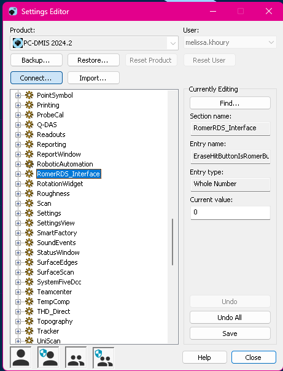Open the User dropdown list

[271, 42]
